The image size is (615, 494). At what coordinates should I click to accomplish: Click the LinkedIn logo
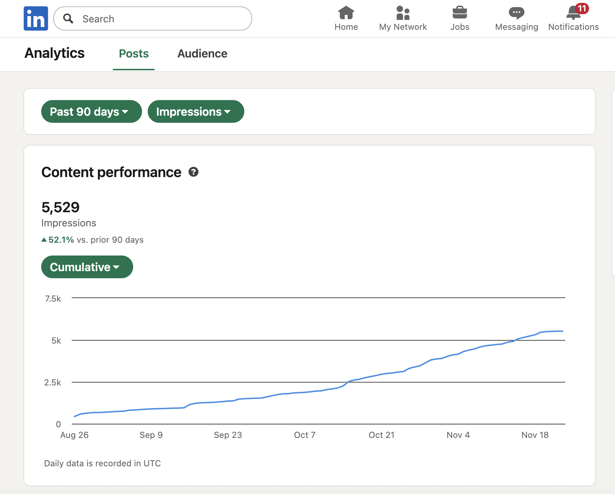pos(36,18)
